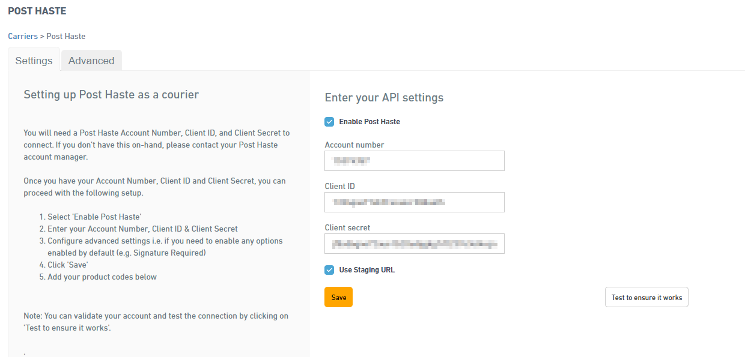This screenshot has height=357, width=745.
Task: Focus the Account number input field
Action: [x=415, y=161]
